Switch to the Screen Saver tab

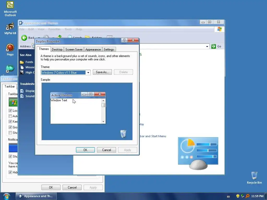(74, 49)
